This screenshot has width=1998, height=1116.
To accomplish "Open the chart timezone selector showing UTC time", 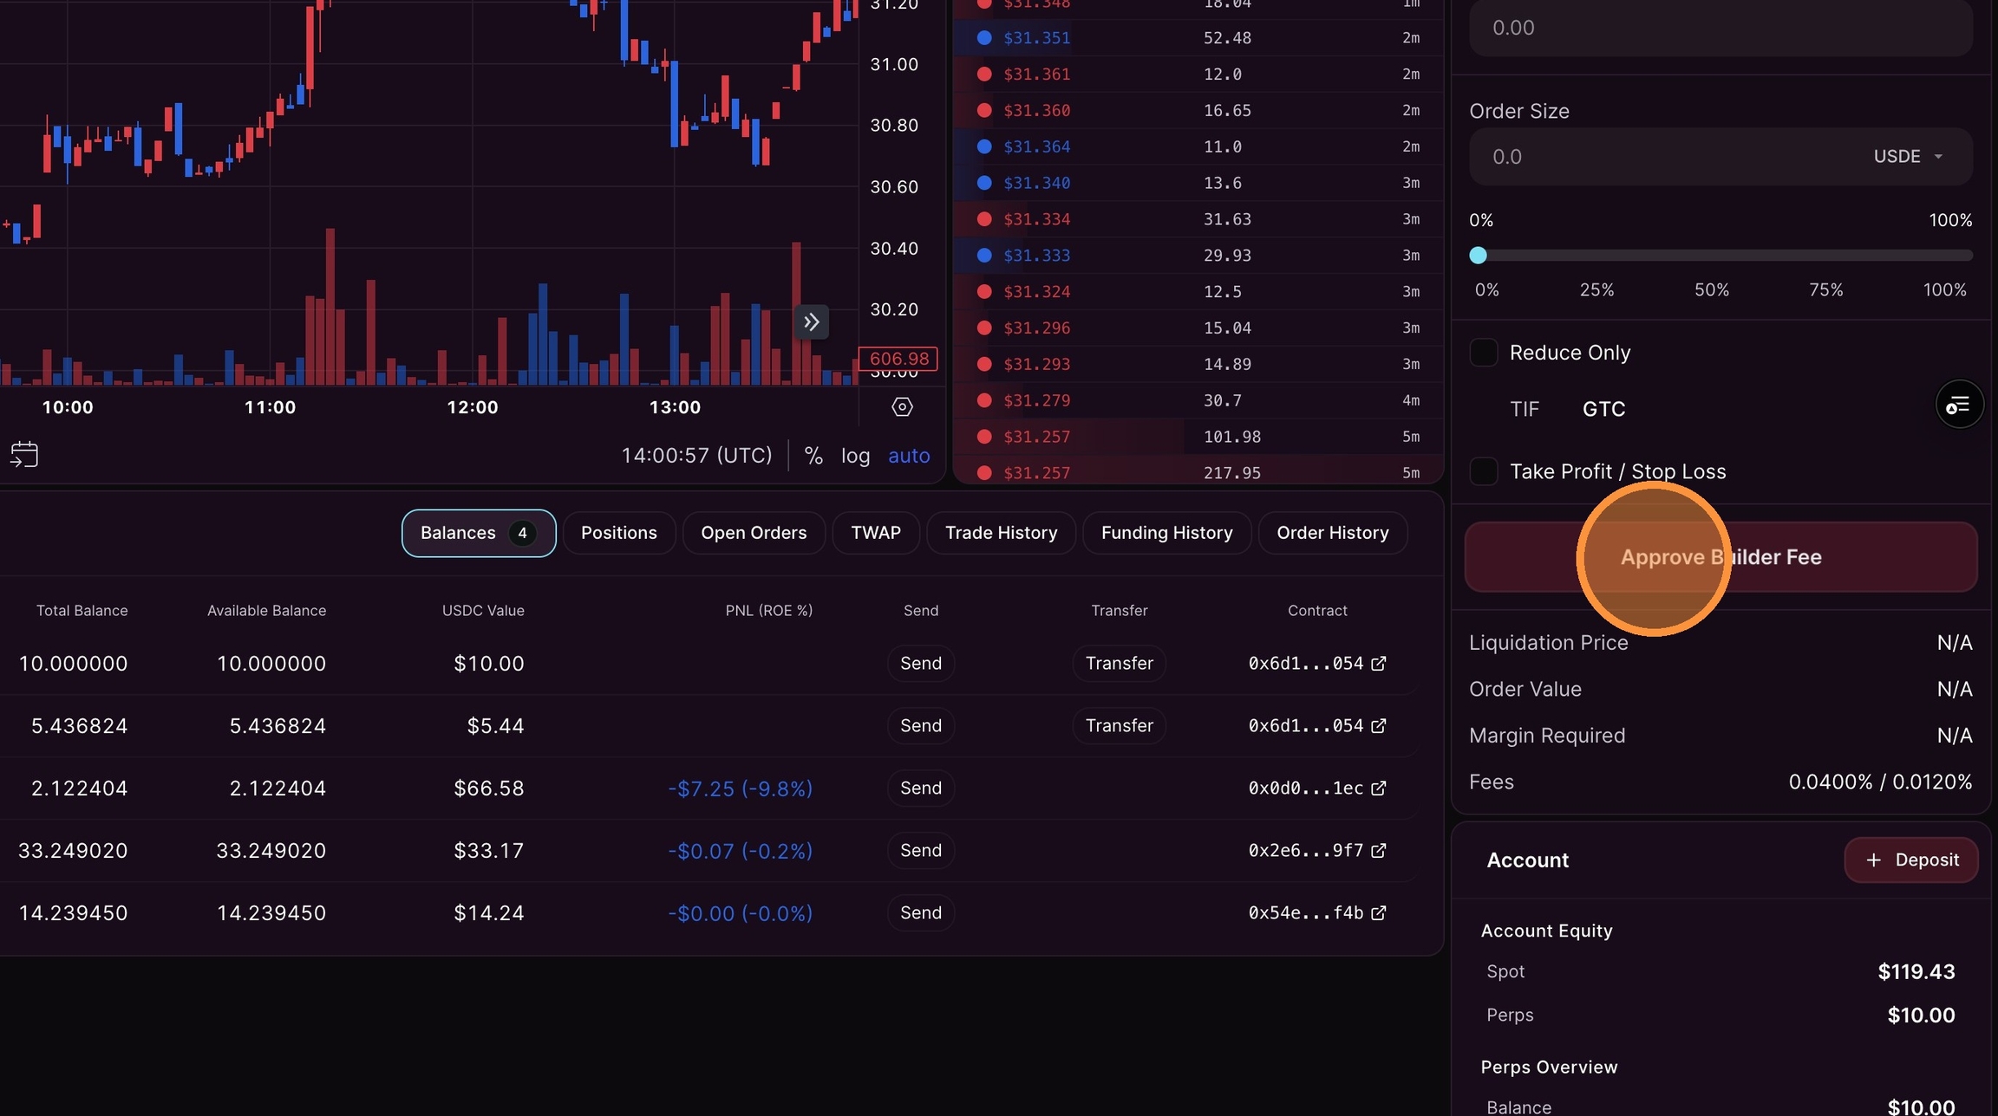I will [696, 456].
